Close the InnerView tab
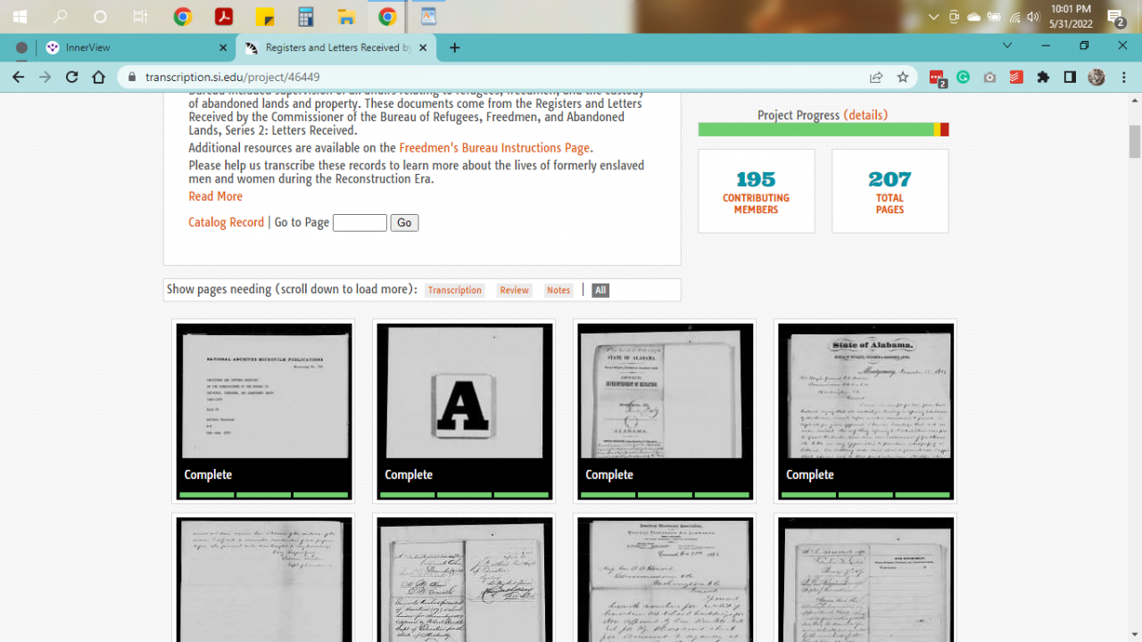 click(x=223, y=47)
